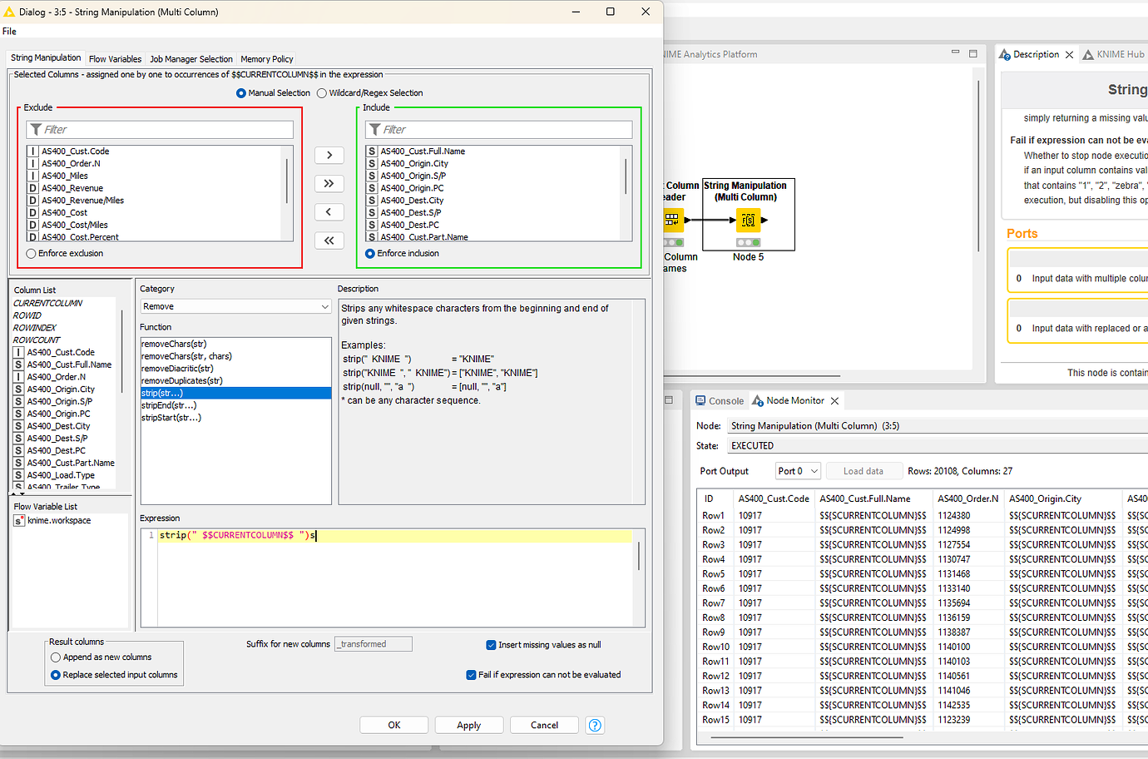The image size is (1148, 759).
Task: Click the Apply button
Action: [469, 725]
